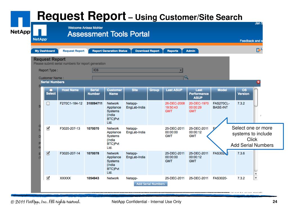Click the Group column header
This screenshot has height=216, width=288.
tap(155, 94)
